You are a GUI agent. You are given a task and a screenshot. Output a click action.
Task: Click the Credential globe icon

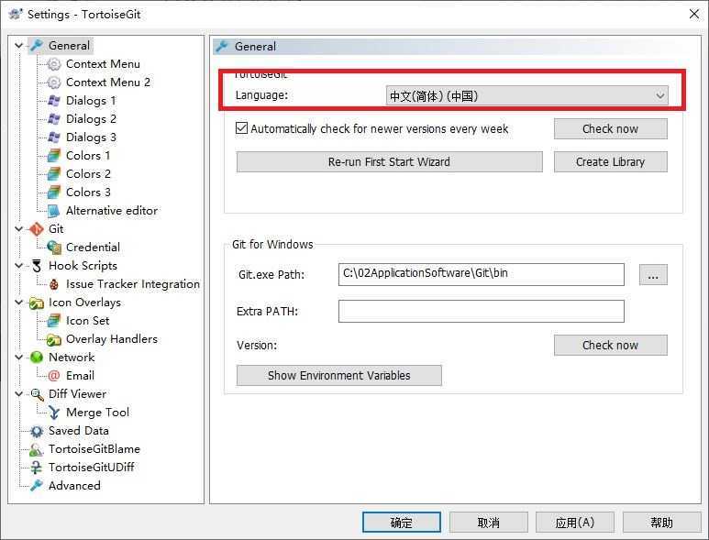[x=54, y=248]
